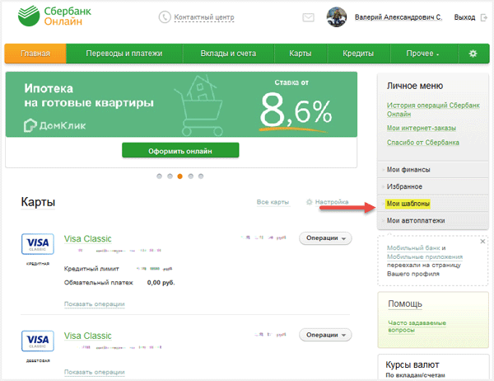Open the messages envelope icon
494x381 pixels.
point(308,17)
